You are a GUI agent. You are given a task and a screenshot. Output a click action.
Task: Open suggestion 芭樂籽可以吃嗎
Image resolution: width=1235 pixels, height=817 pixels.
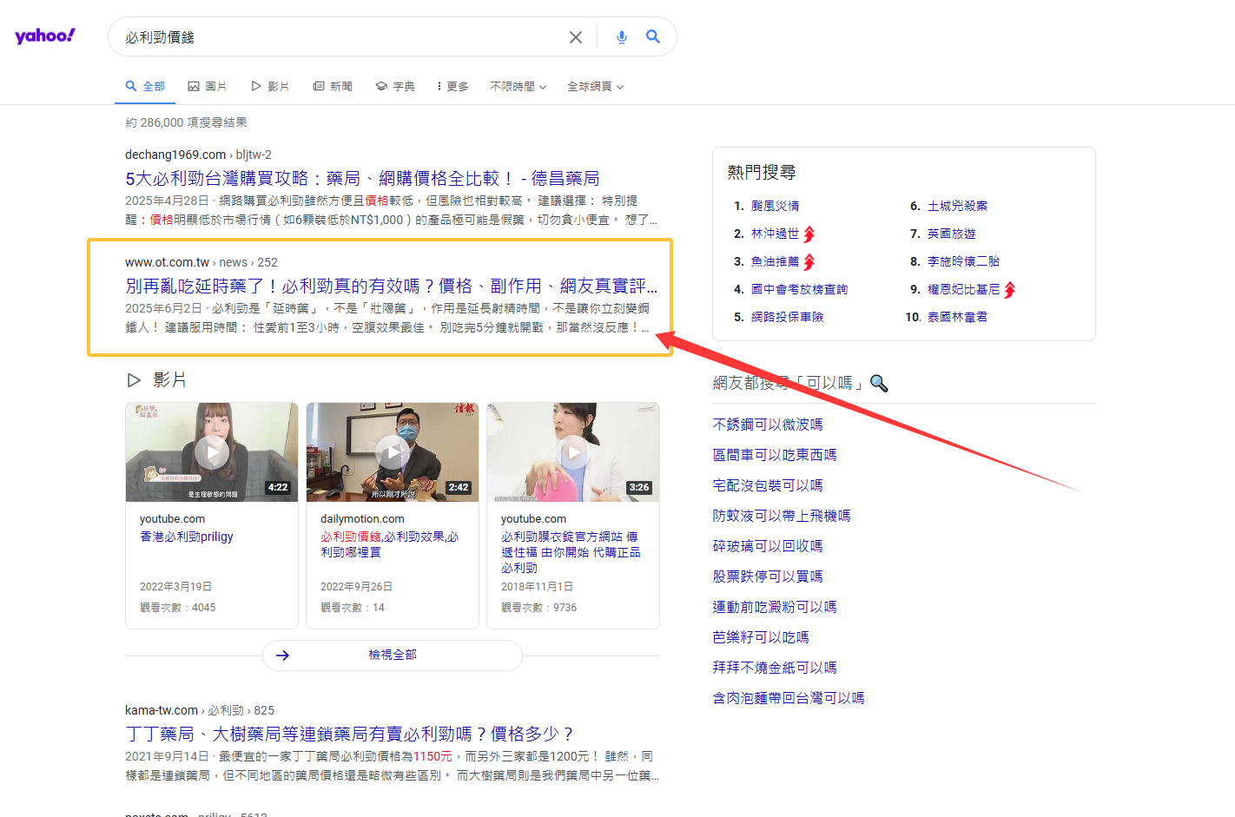[x=761, y=637]
